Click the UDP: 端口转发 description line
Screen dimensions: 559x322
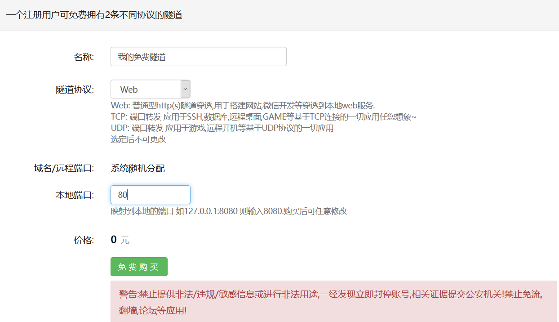pyautogui.click(x=222, y=128)
